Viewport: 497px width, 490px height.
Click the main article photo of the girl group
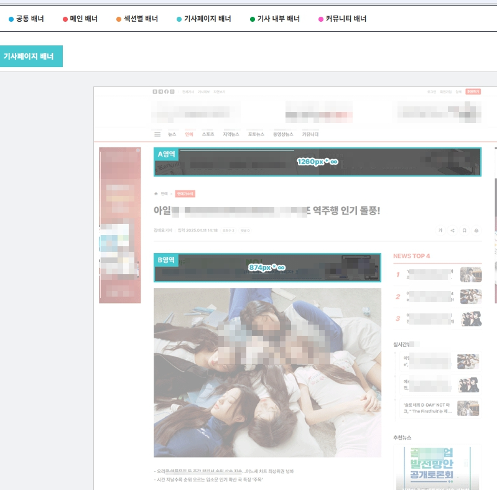click(267, 372)
